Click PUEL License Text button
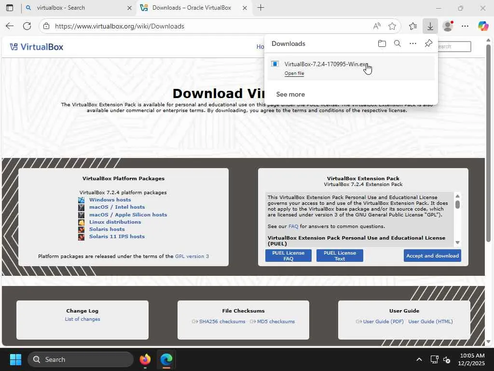494x371 pixels. [x=340, y=256]
